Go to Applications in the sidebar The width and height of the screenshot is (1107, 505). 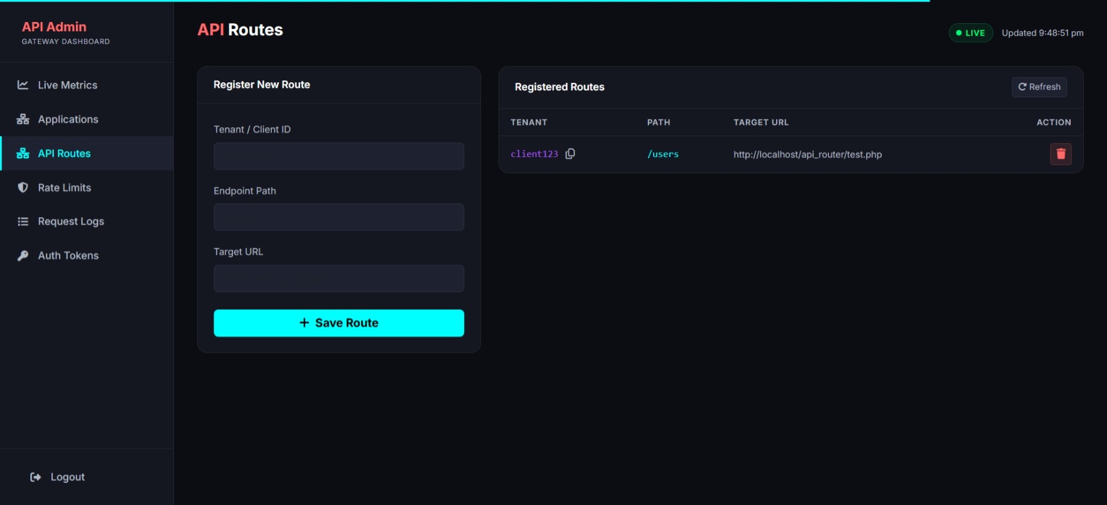(x=87, y=119)
